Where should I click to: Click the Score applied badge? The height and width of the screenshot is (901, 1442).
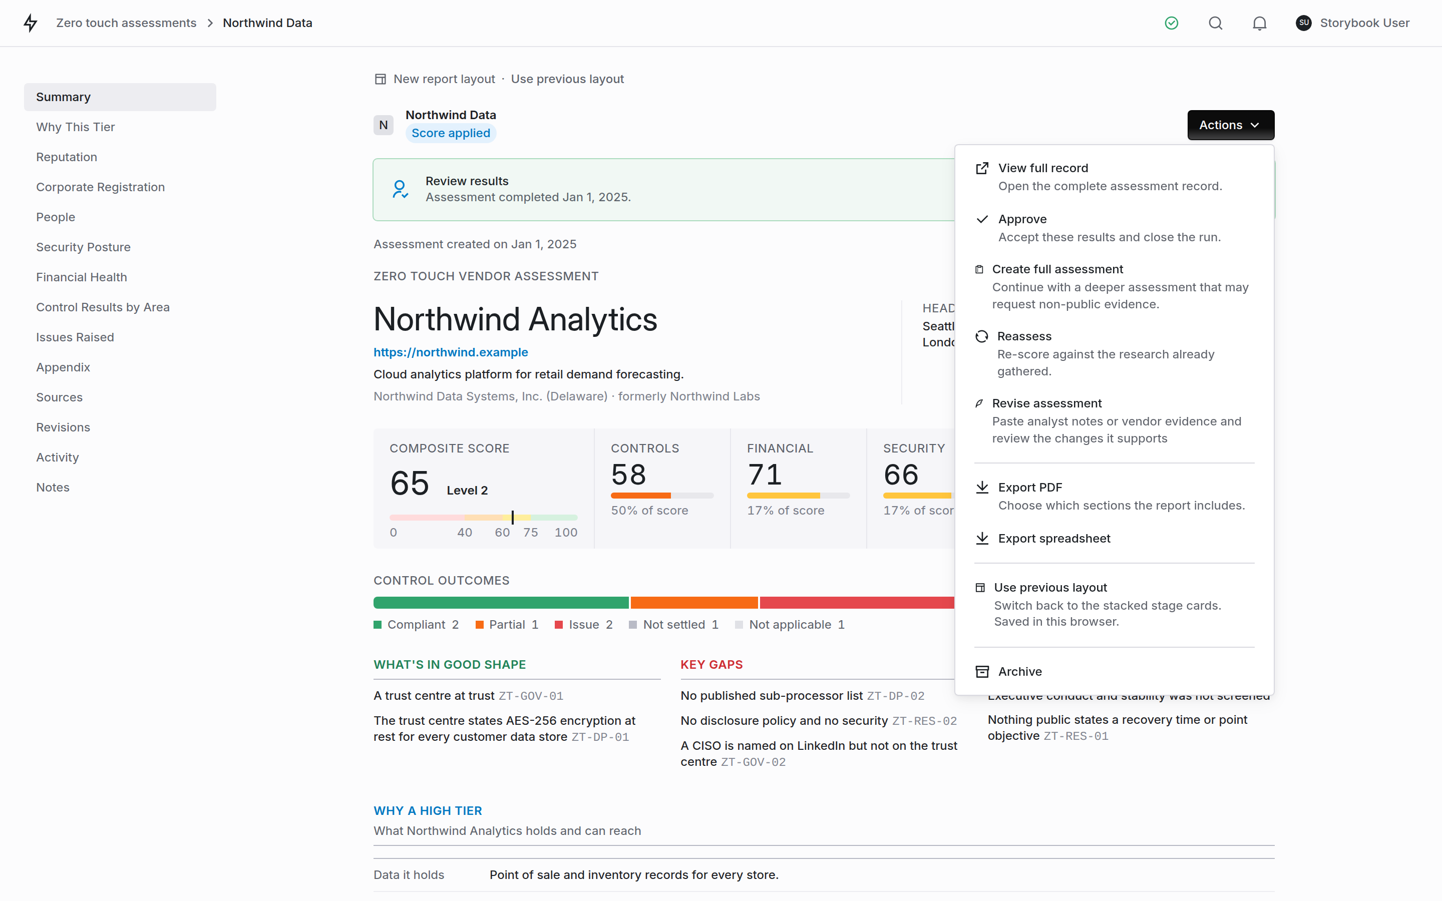pyautogui.click(x=451, y=133)
